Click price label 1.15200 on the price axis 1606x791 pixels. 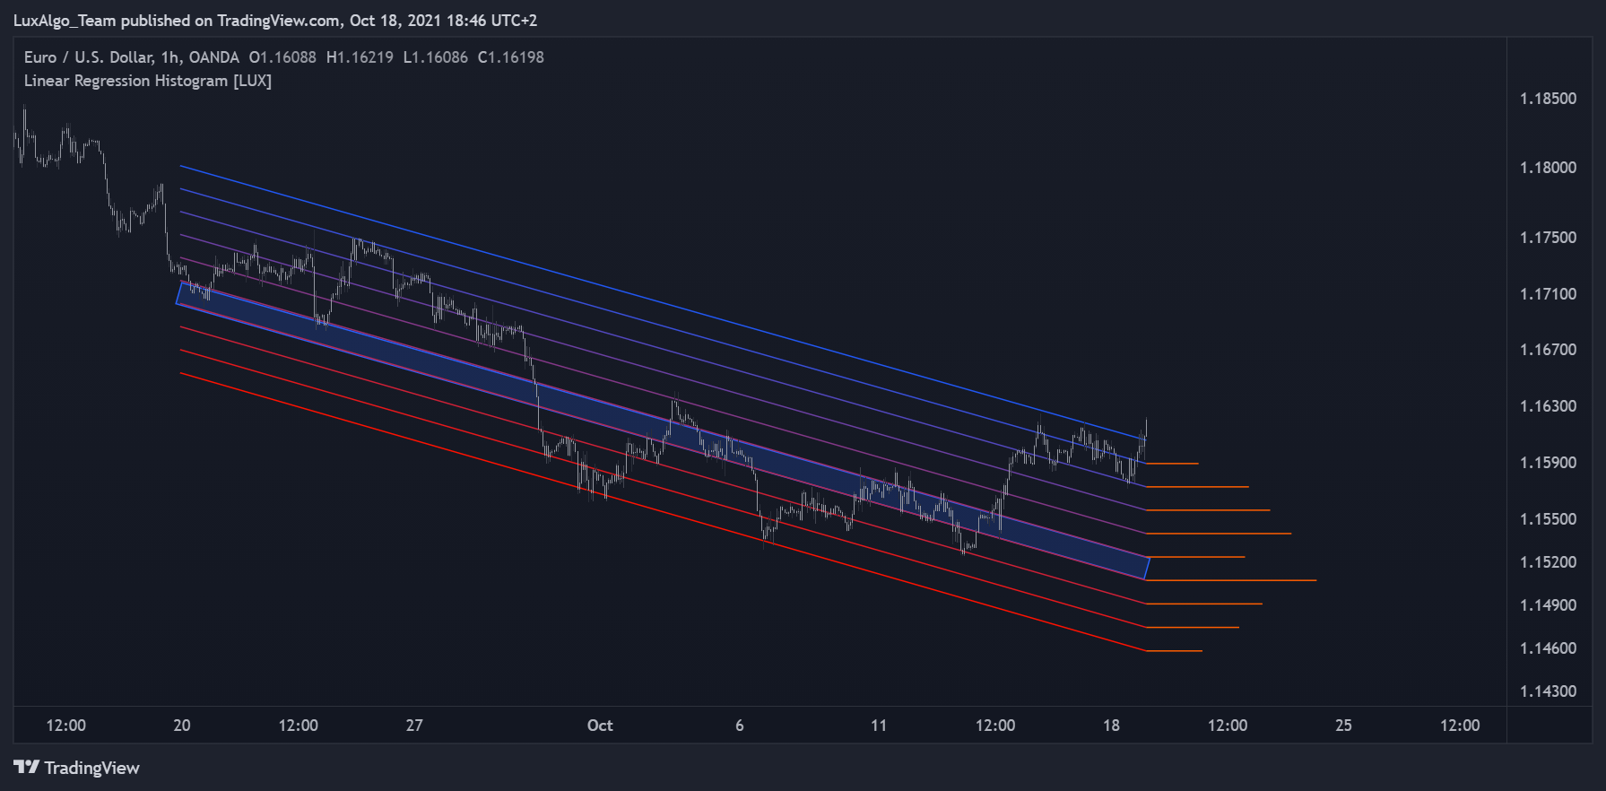1548,562
